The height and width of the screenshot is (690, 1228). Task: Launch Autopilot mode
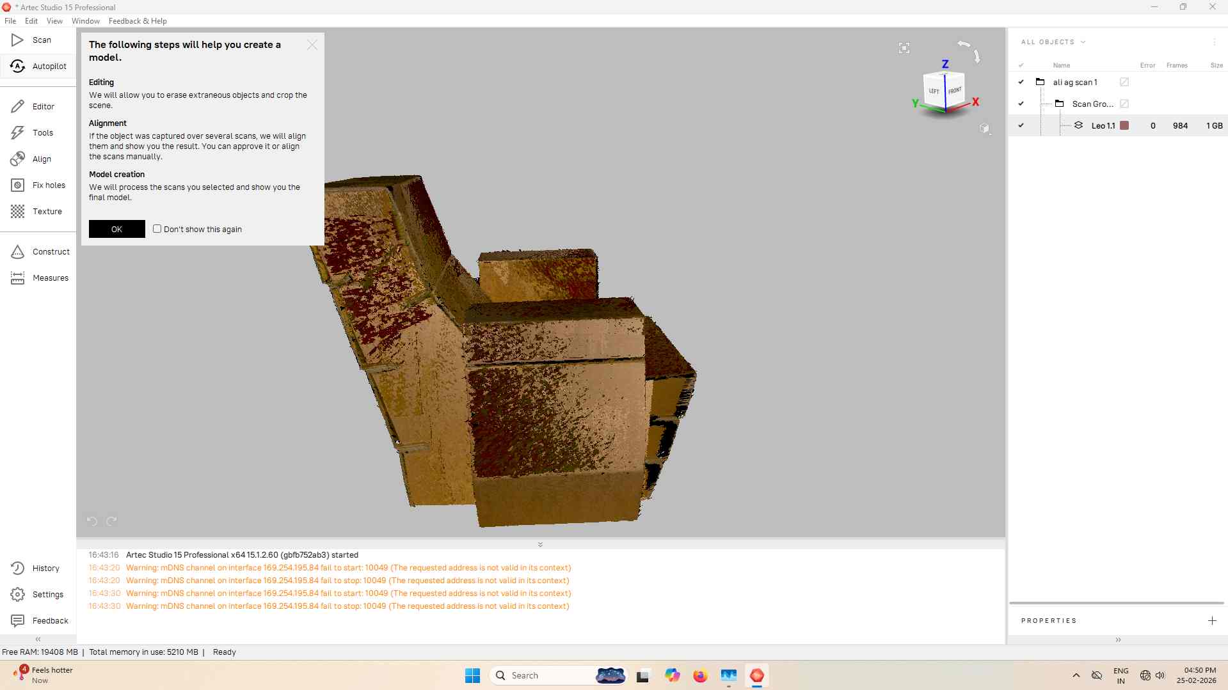[38, 67]
